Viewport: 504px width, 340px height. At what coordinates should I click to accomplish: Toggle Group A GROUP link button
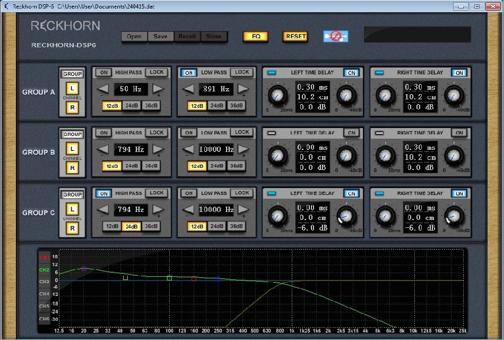pos(72,74)
